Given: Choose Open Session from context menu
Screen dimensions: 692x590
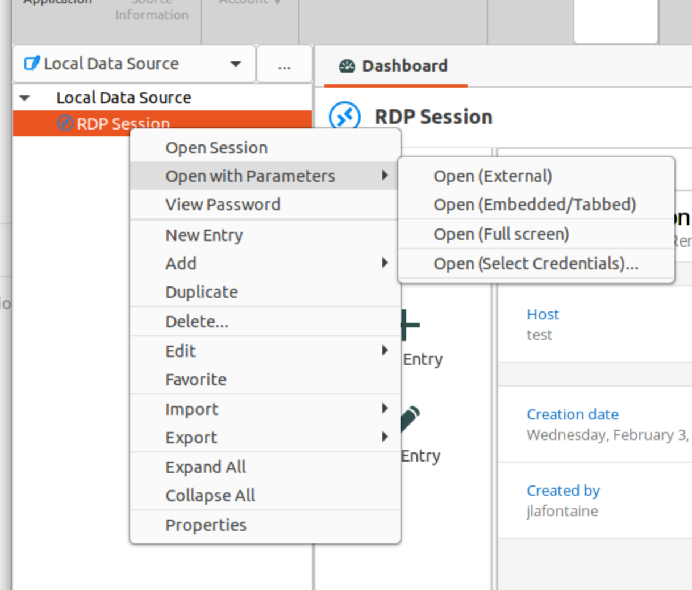Looking at the screenshot, I should (216, 148).
